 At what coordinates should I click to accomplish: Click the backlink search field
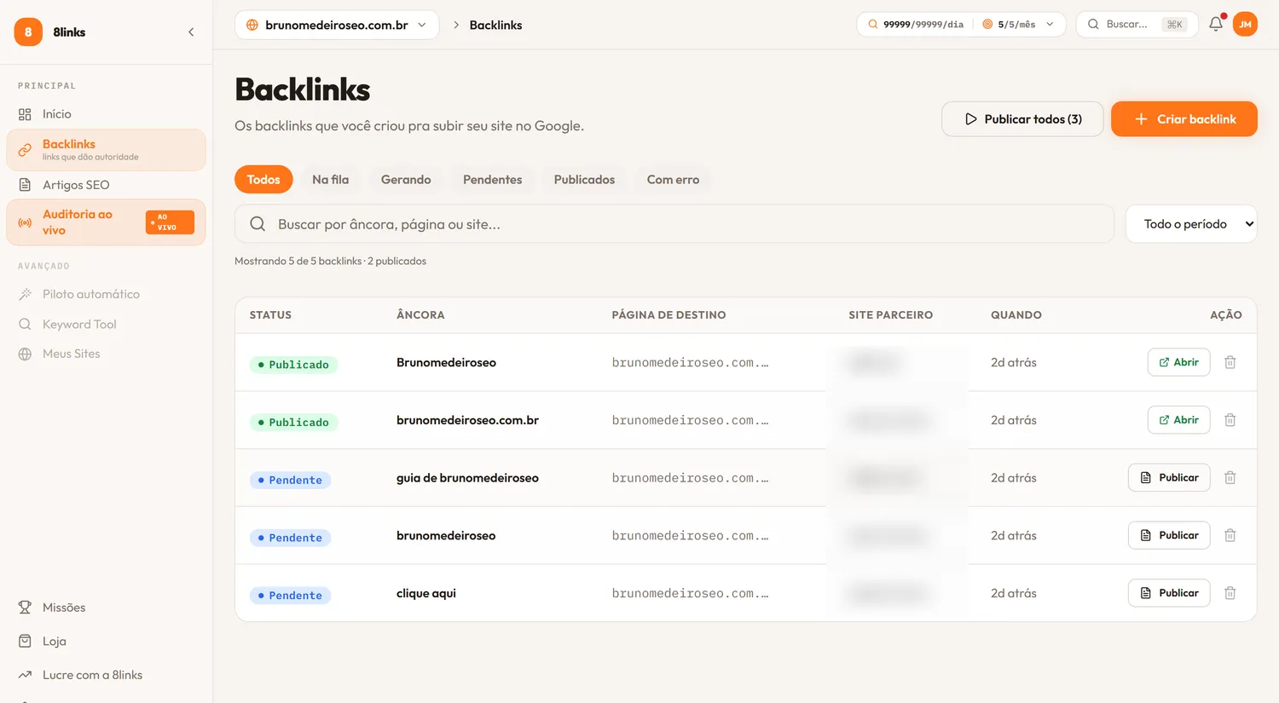(674, 224)
